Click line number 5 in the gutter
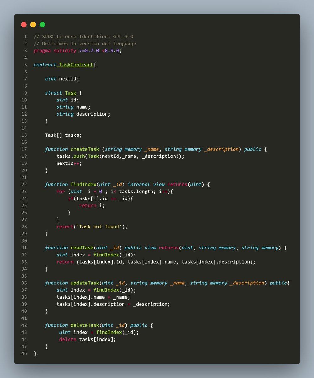This screenshot has height=378, width=314. [x=25, y=65]
